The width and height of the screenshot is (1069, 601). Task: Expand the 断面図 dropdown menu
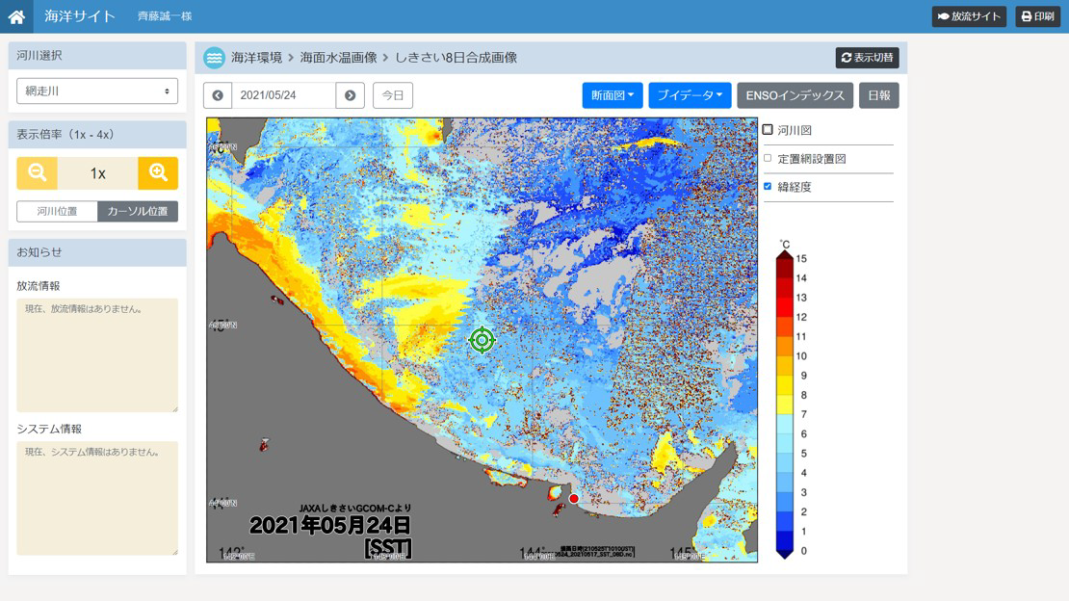click(612, 95)
